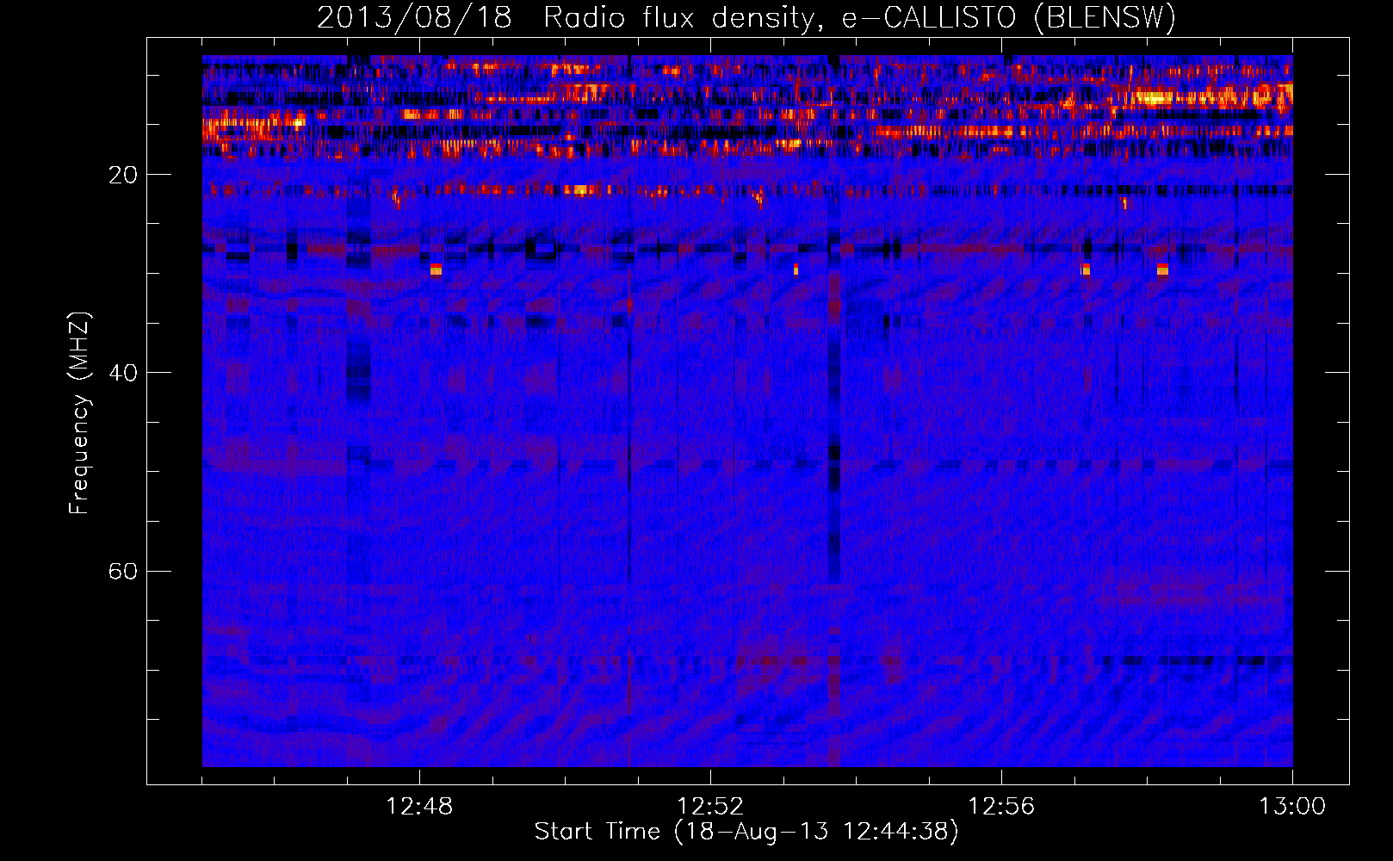Click the '12:56' time tick label
Image resolution: width=1393 pixels, height=861 pixels.
pos(1001,806)
